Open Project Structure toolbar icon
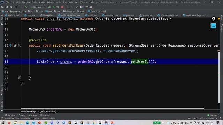The height and width of the screenshot is (125, 223). (x=82, y=7)
